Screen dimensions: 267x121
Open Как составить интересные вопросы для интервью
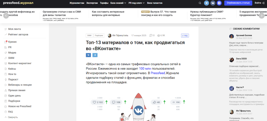coord(108,13)
